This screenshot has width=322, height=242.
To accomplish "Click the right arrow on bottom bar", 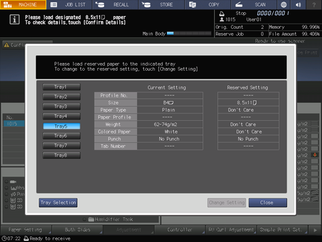I will coord(315,230).
